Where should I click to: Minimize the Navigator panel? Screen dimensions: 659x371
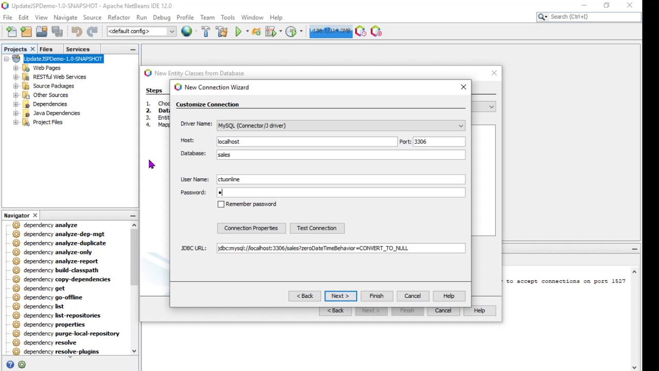coord(133,216)
